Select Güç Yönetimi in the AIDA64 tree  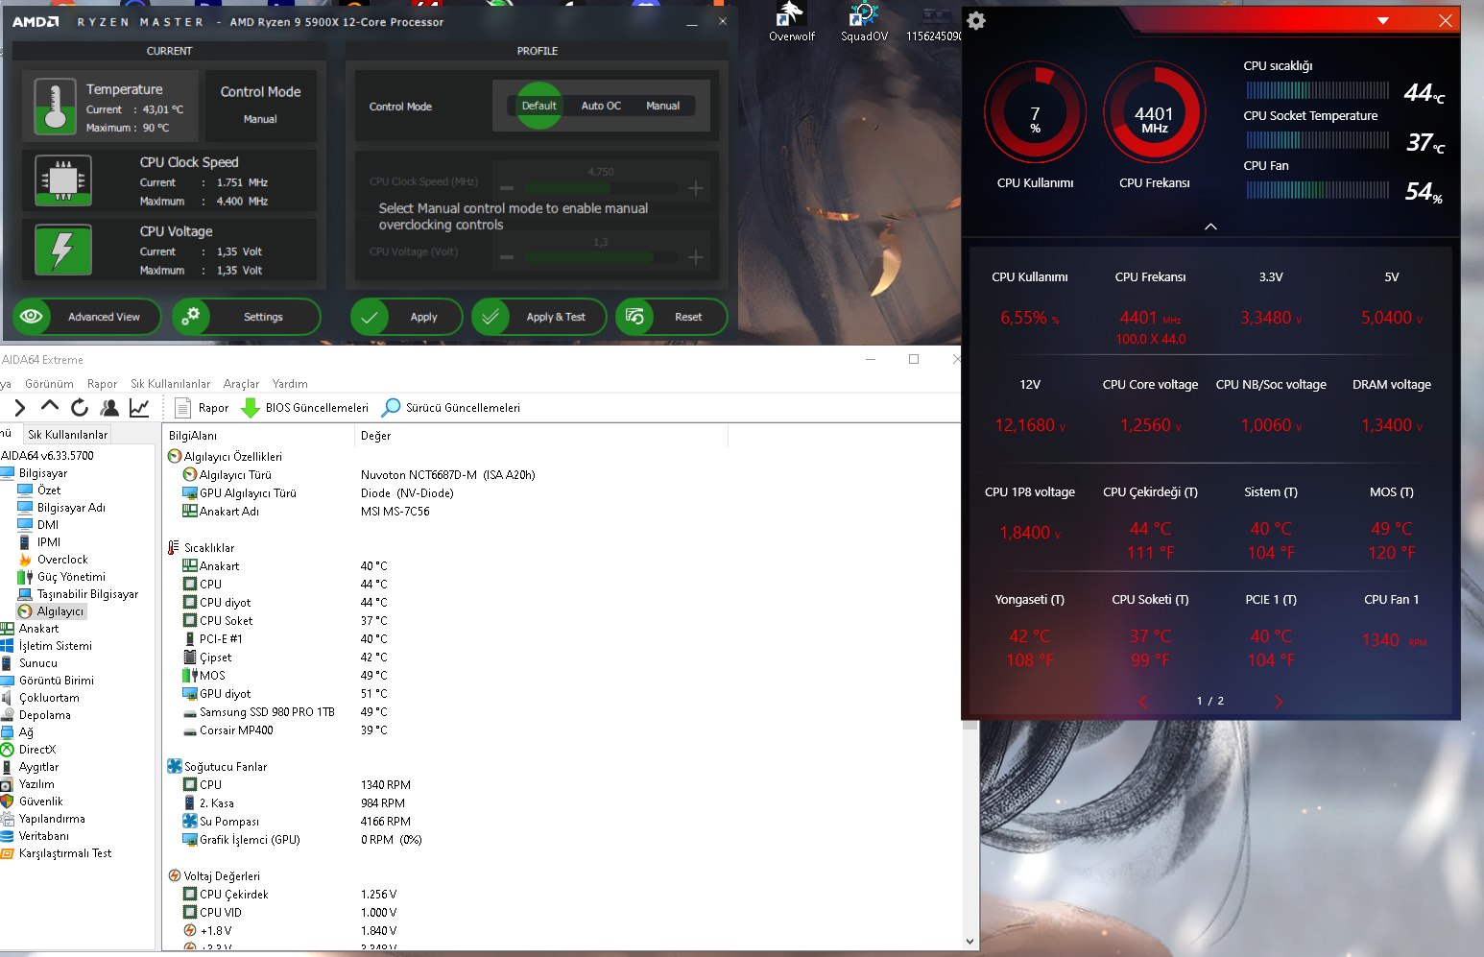71,577
